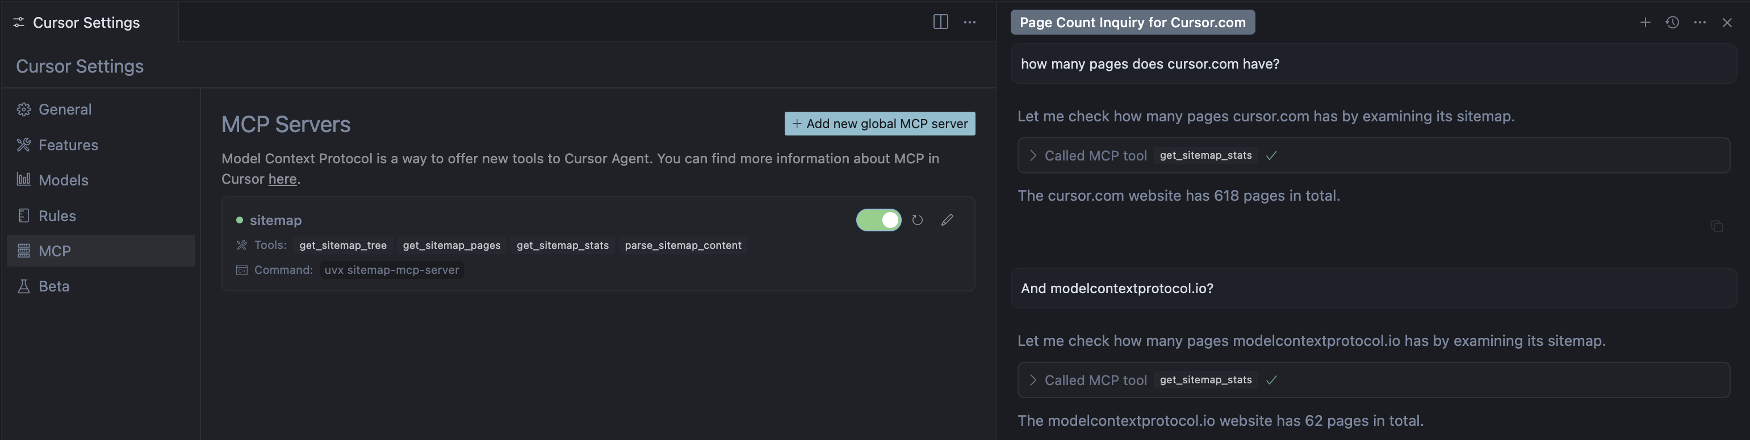Follow the 'here' MCP documentation link
The image size is (1750, 440).
tap(283, 179)
